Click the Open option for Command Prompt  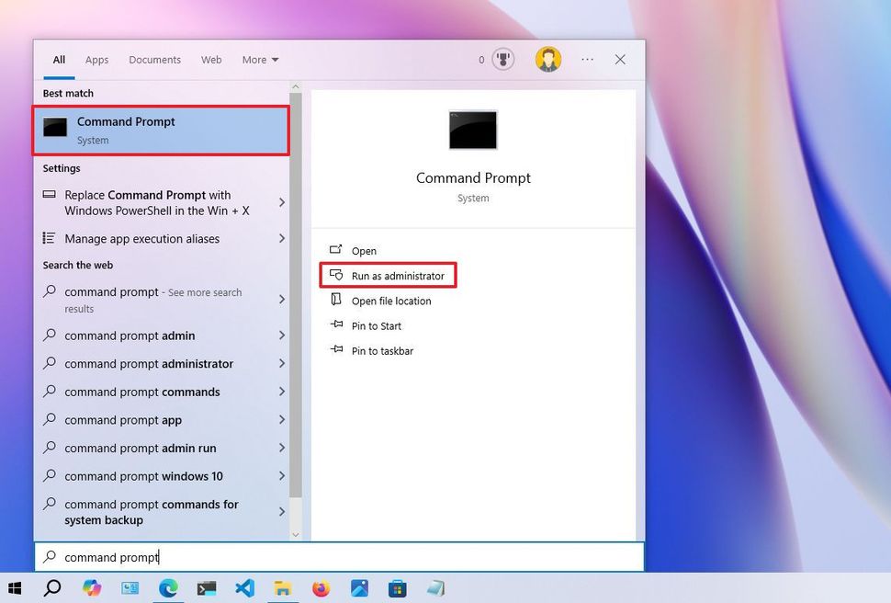click(364, 250)
